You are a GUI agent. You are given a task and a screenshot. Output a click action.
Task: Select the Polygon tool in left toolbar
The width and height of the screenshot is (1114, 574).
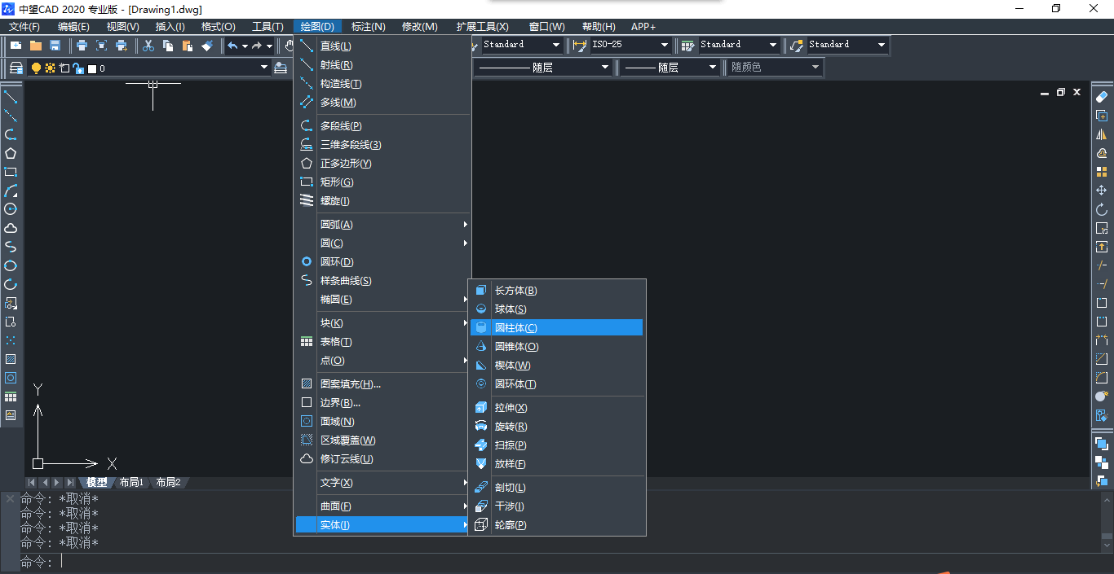11,153
